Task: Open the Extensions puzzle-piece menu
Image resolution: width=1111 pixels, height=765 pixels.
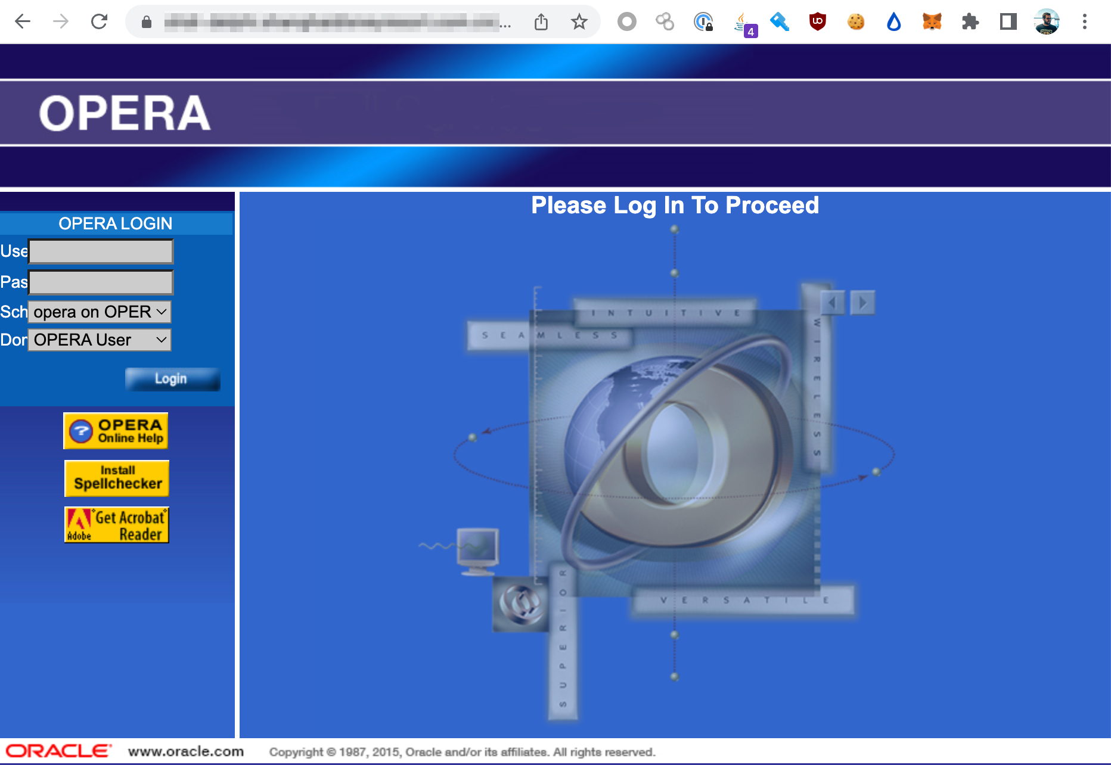Action: point(970,22)
